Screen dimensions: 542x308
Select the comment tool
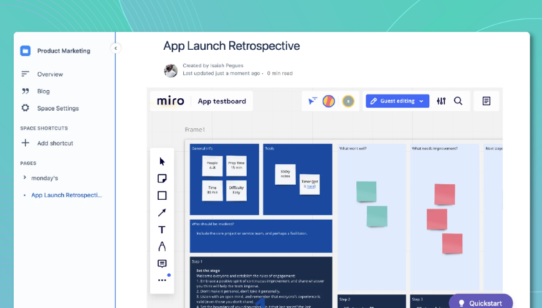162,263
